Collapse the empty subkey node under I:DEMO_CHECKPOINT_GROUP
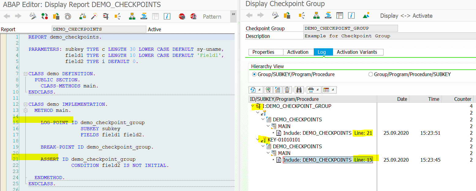476x191 pixels. point(258,113)
